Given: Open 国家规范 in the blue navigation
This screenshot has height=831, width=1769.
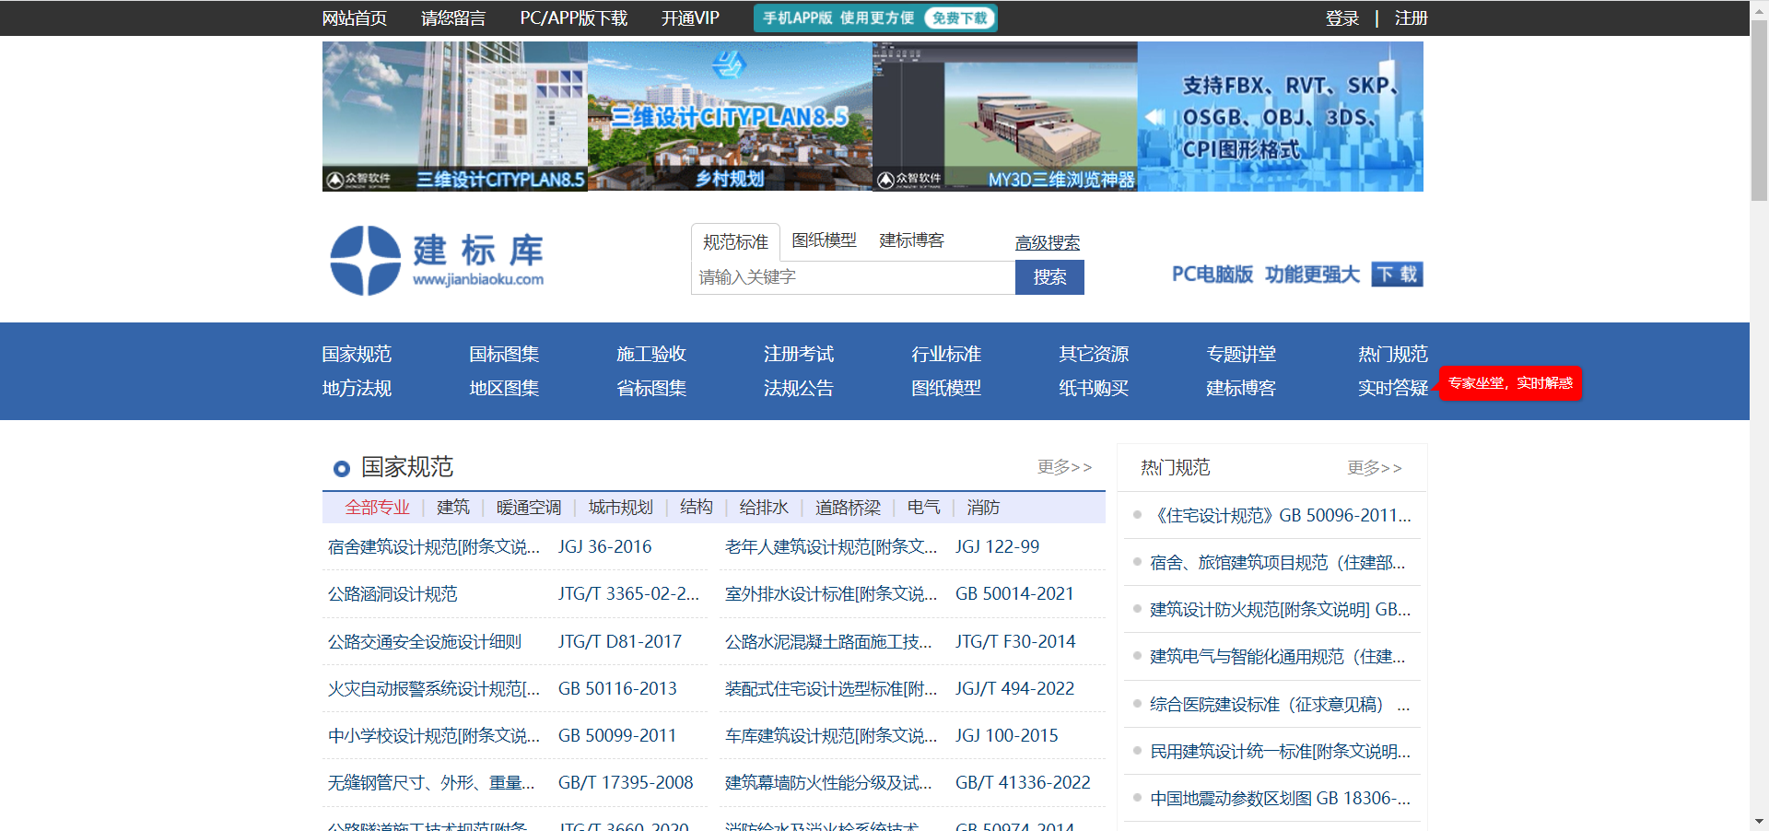Looking at the screenshot, I should click(x=357, y=354).
